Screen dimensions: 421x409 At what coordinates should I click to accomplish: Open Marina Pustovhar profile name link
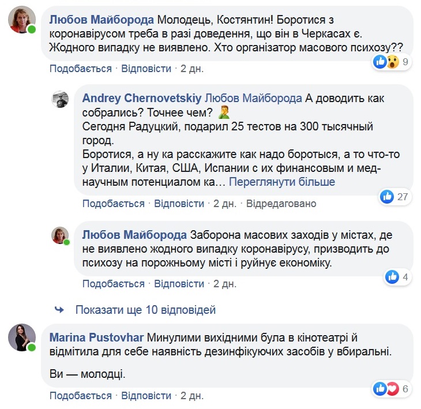[97, 337]
